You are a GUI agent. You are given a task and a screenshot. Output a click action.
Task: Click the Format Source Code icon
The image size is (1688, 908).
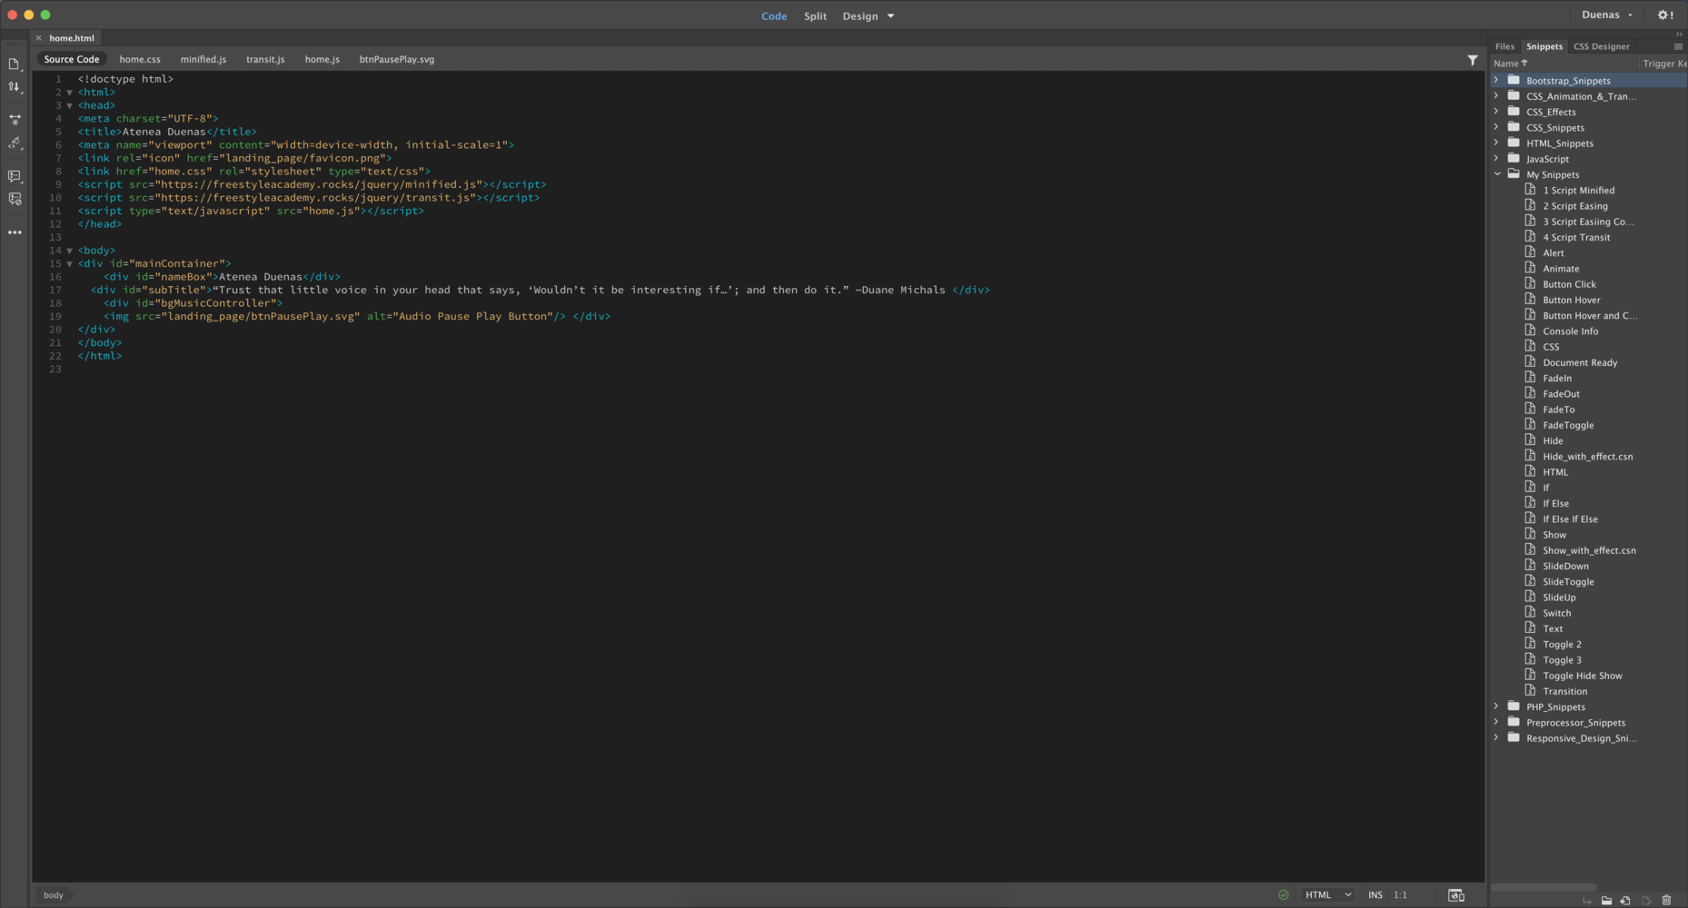pos(15,143)
